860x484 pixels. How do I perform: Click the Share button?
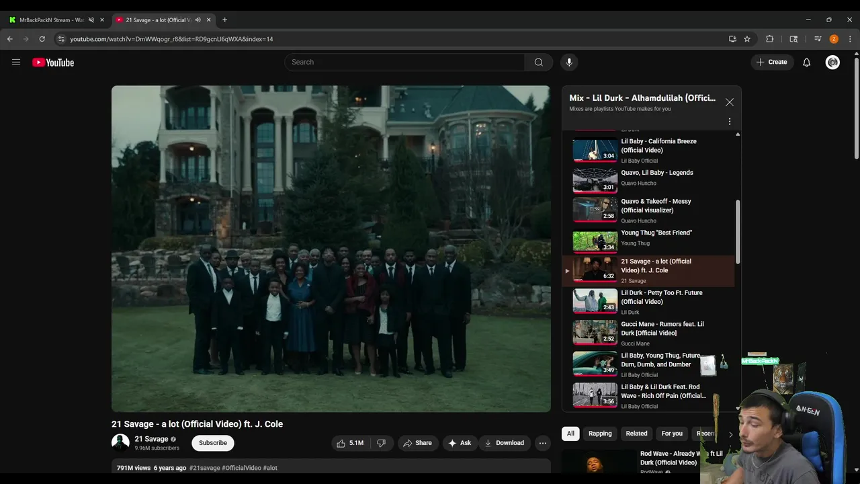[x=417, y=443]
